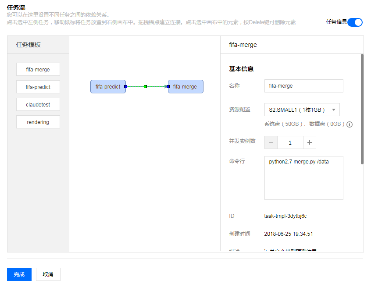Click the 命令行 text area

303,178
